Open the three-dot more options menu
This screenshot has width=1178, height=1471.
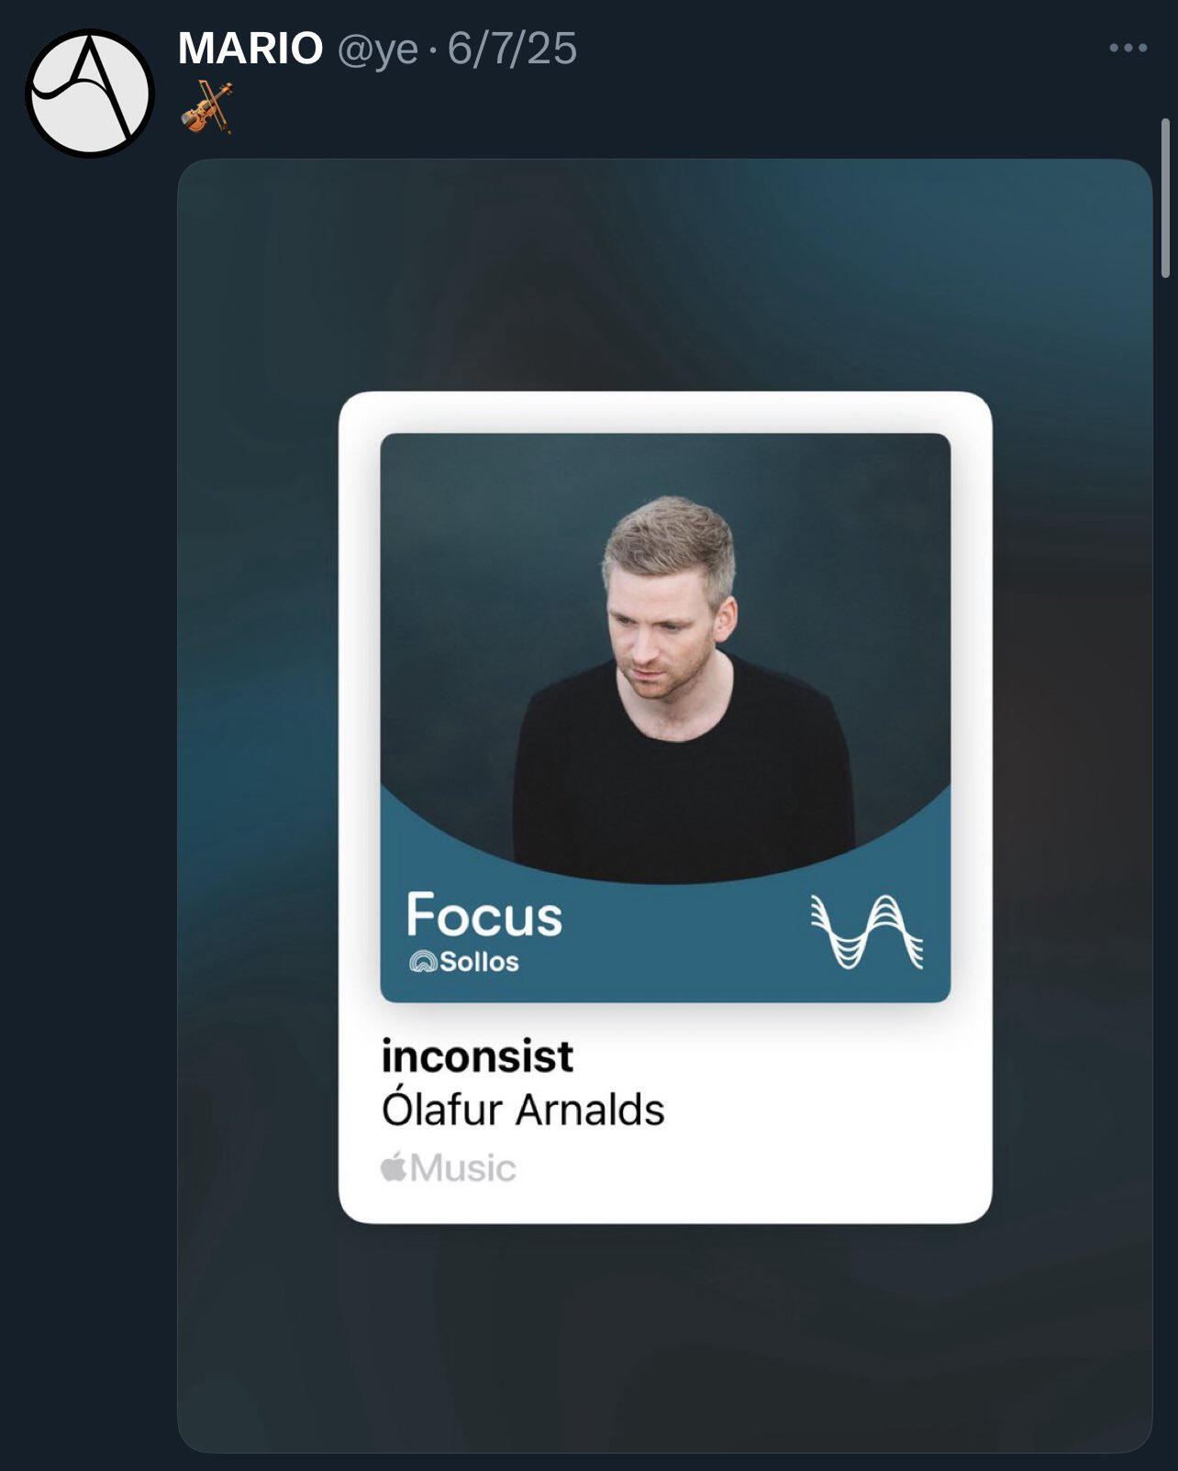coord(1128,48)
